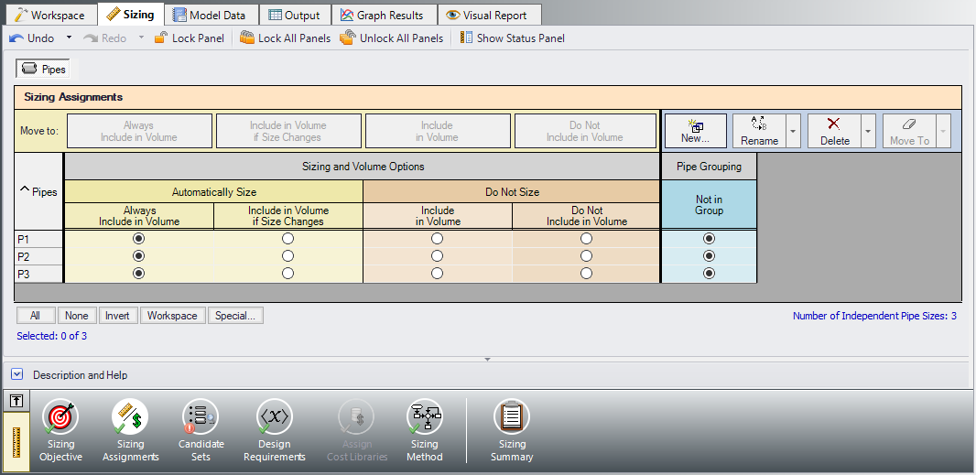976x475 pixels.
Task: Open the Design Requirements panel
Action: point(274,430)
